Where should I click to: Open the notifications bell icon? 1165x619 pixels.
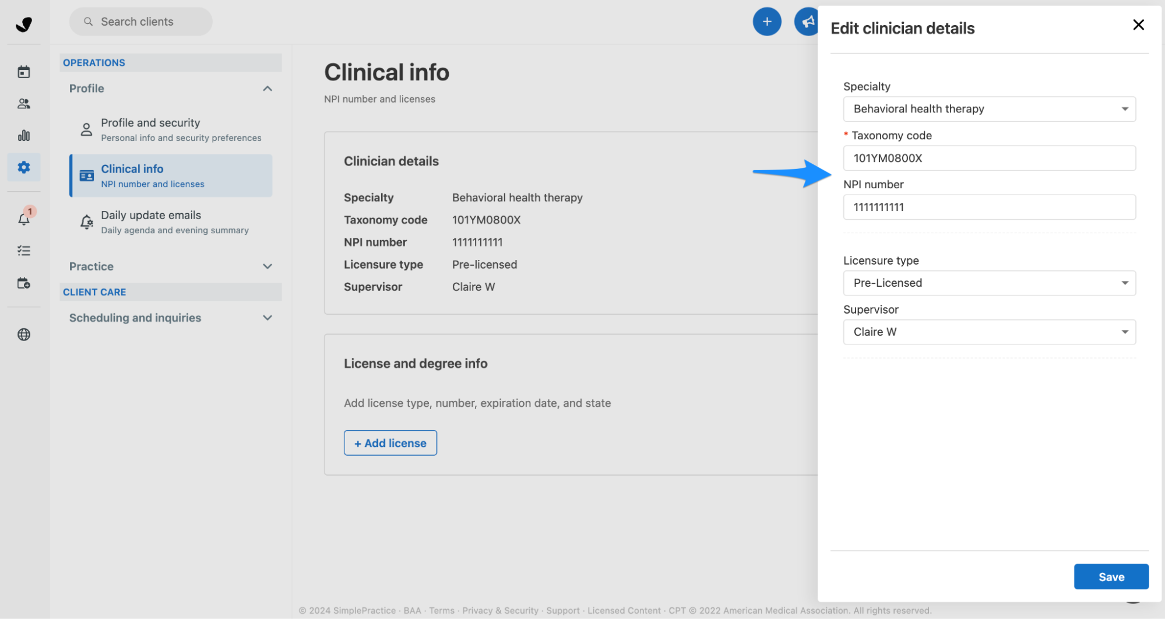coord(24,219)
